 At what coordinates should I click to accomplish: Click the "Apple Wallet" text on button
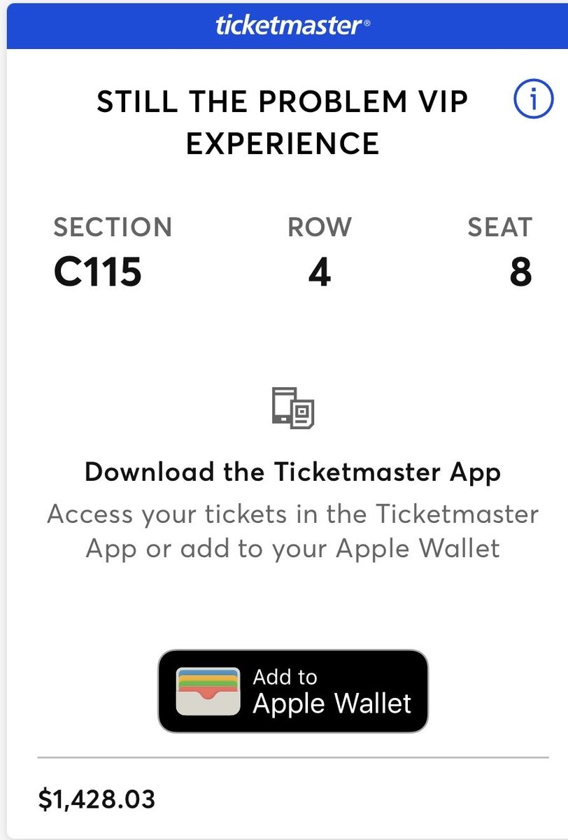pos(332,703)
